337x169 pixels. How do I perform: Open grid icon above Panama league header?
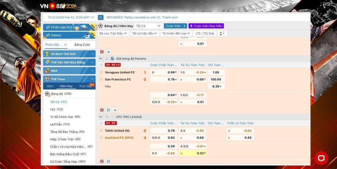point(102,52)
